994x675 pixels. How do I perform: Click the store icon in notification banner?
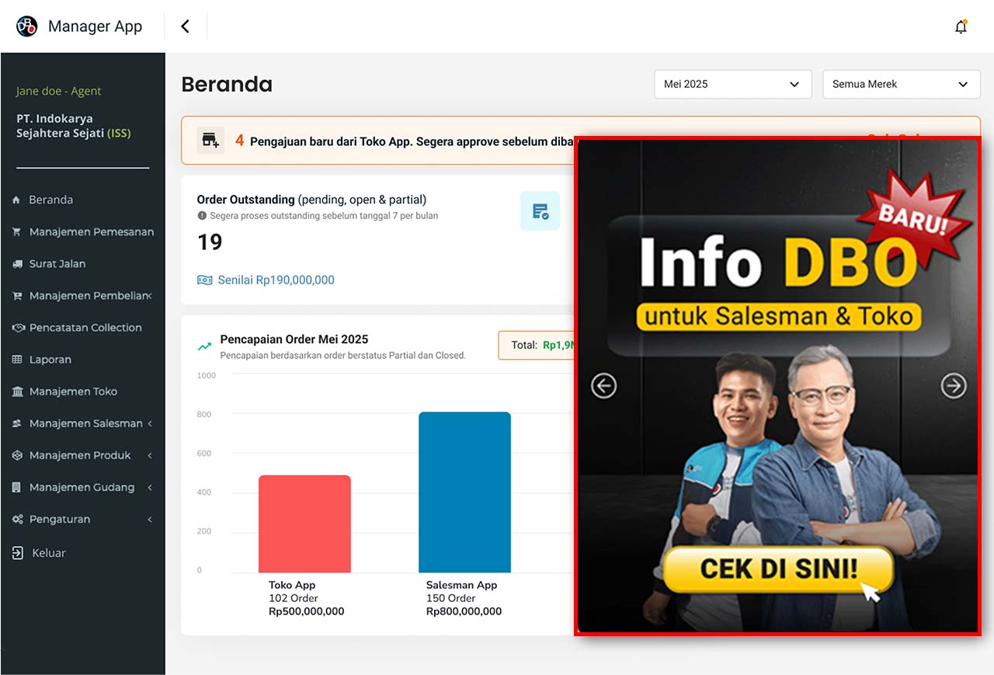210,140
